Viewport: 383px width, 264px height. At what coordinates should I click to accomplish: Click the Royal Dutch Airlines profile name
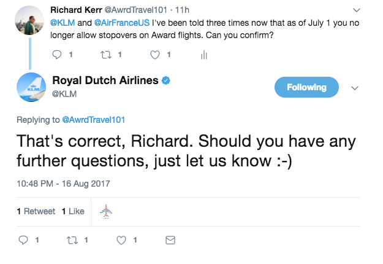tap(105, 80)
